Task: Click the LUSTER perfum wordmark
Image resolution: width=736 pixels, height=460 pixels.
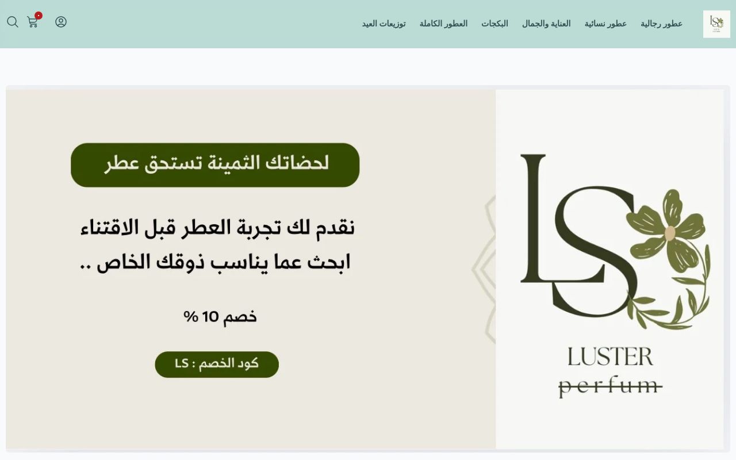Action: (610, 372)
